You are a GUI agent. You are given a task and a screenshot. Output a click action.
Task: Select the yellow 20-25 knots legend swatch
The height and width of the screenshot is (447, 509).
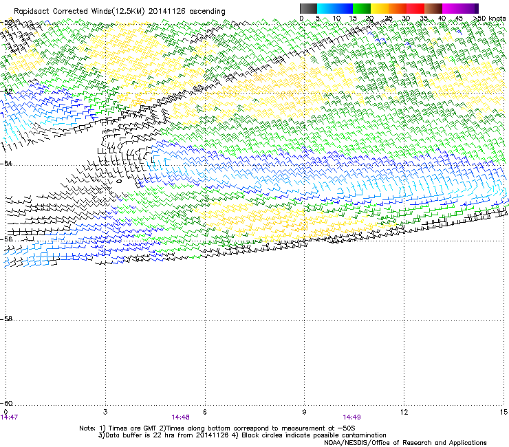pyautogui.click(x=380, y=8)
